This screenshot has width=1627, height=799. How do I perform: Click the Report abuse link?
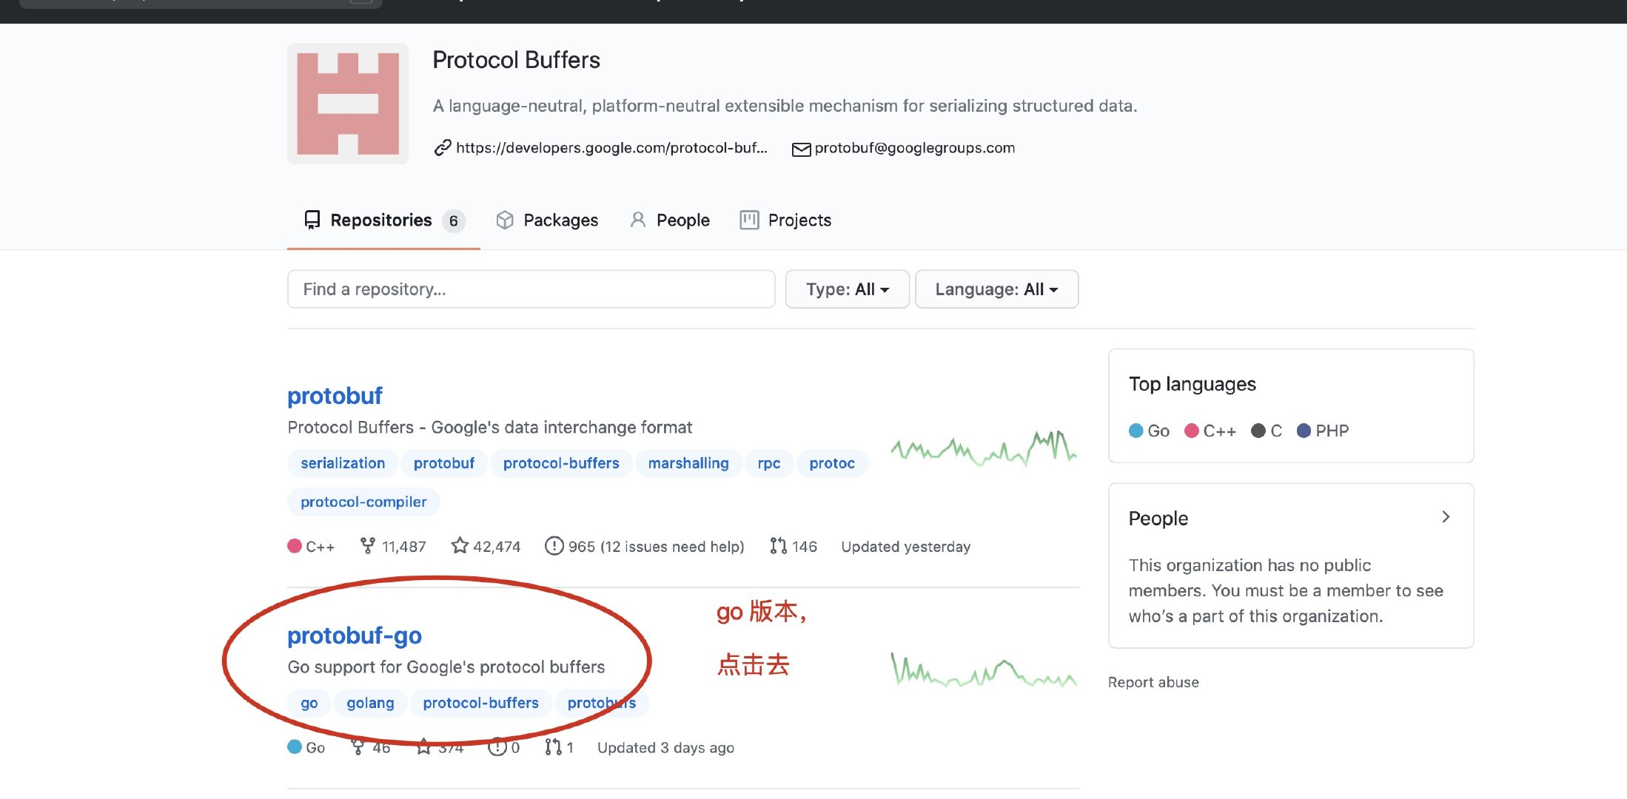pyautogui.click(x=1153, y=682)
